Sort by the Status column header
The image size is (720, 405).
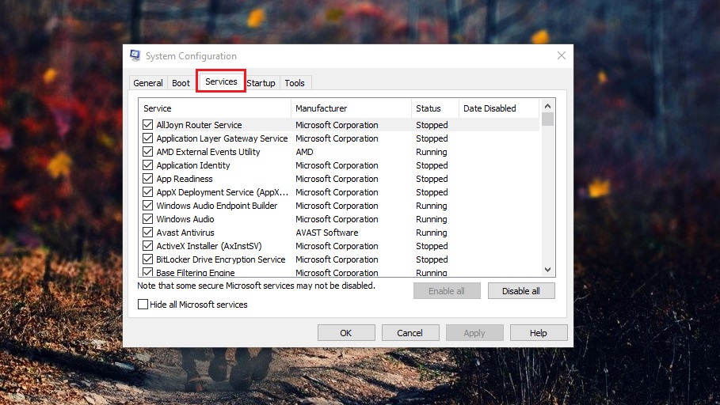coord(436,108)
